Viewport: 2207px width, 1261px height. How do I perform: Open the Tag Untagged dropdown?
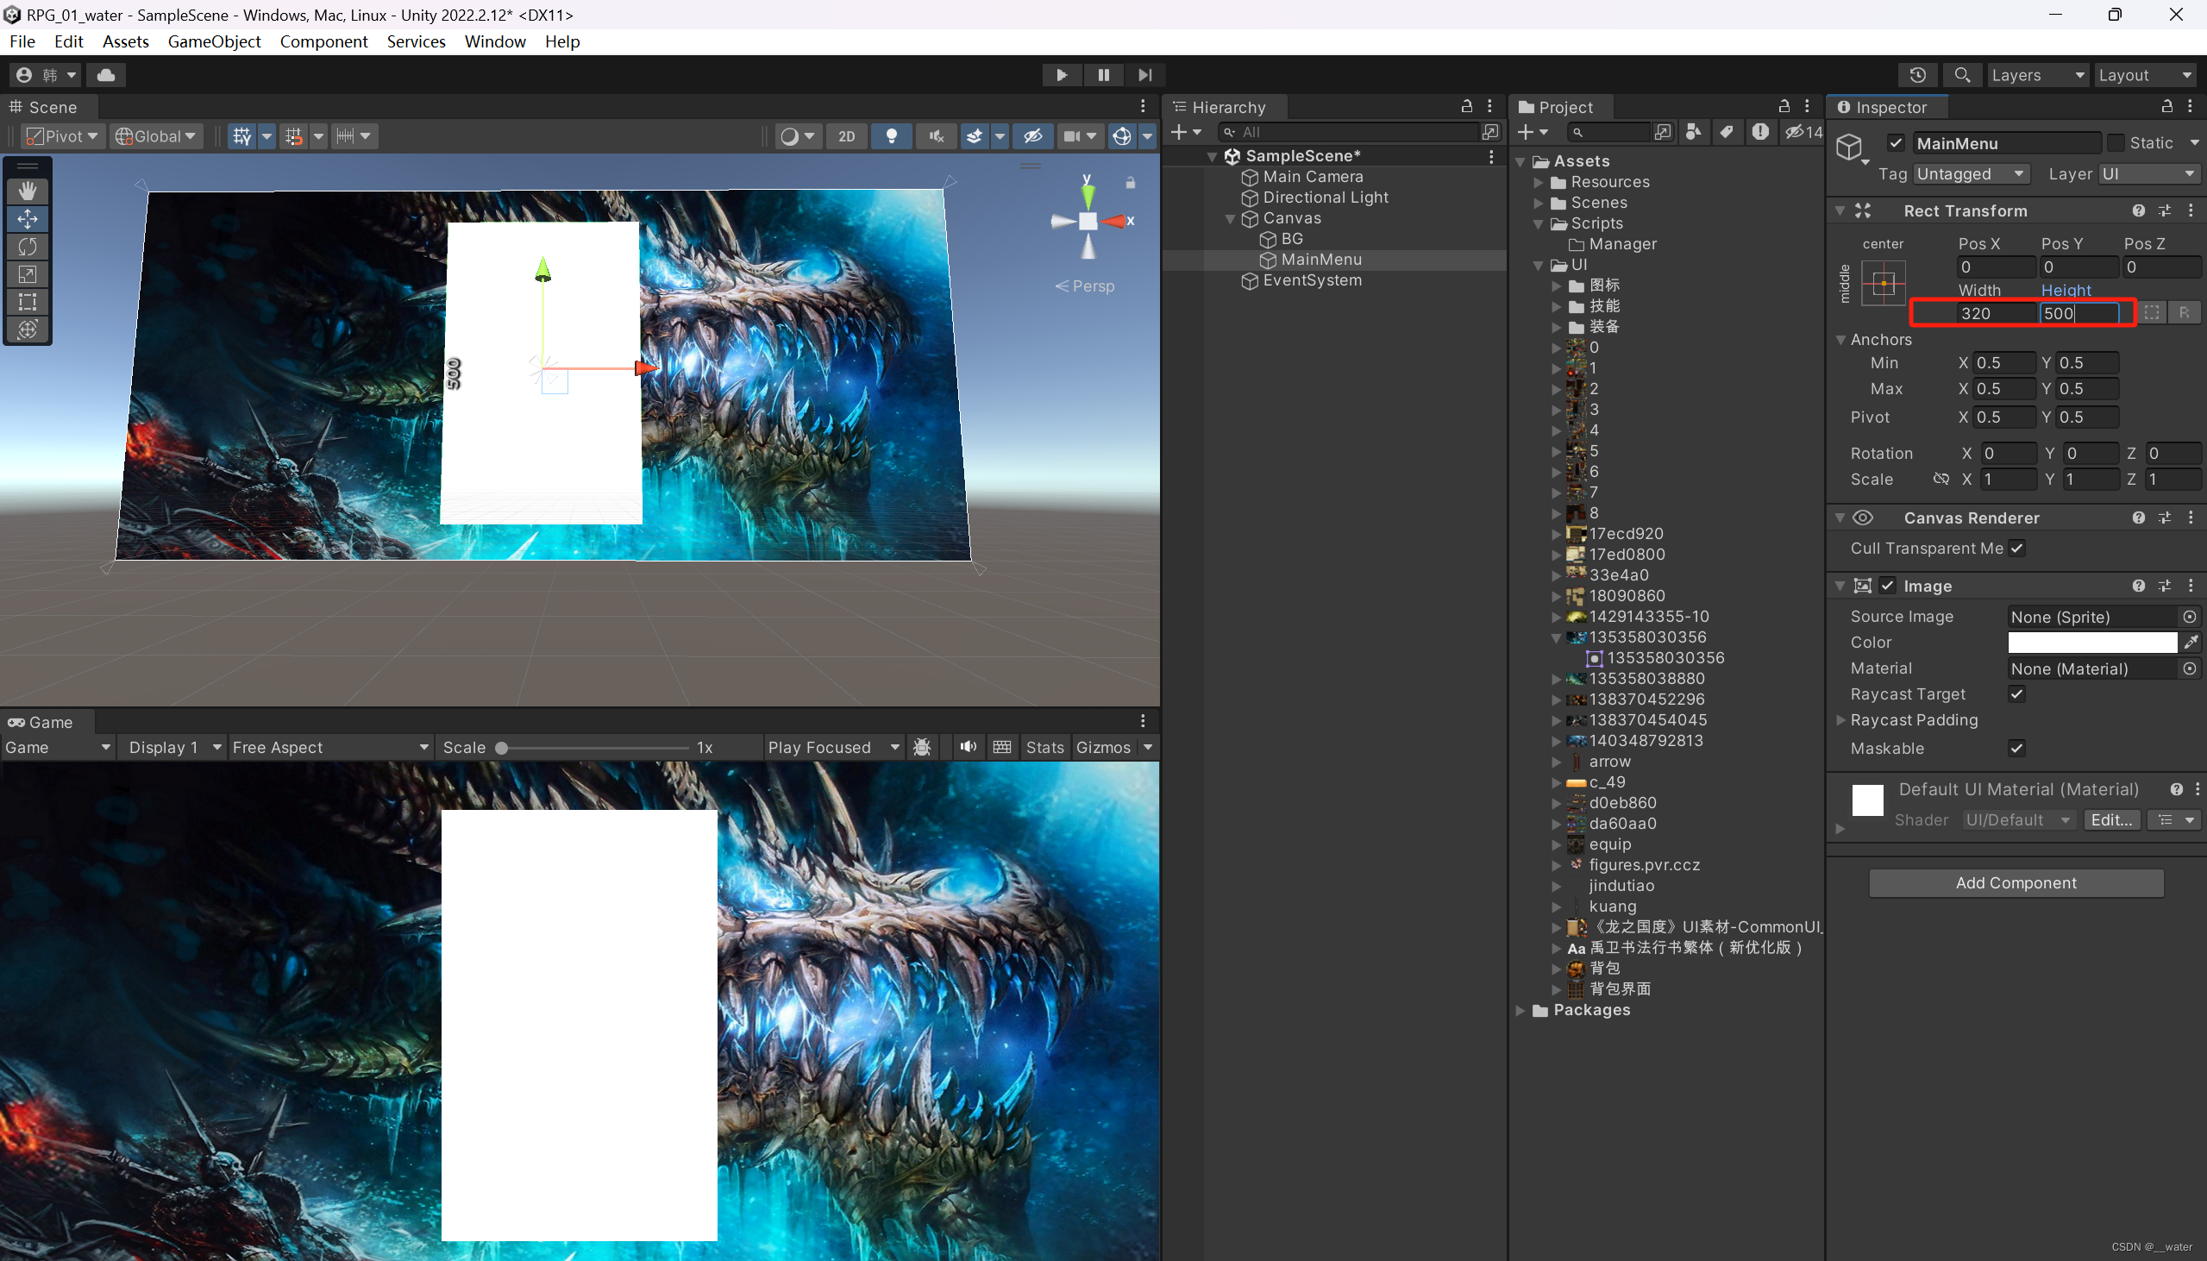pos(1971,174)
